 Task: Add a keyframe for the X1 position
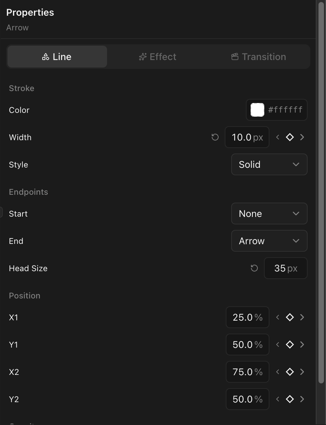[290, 317]
